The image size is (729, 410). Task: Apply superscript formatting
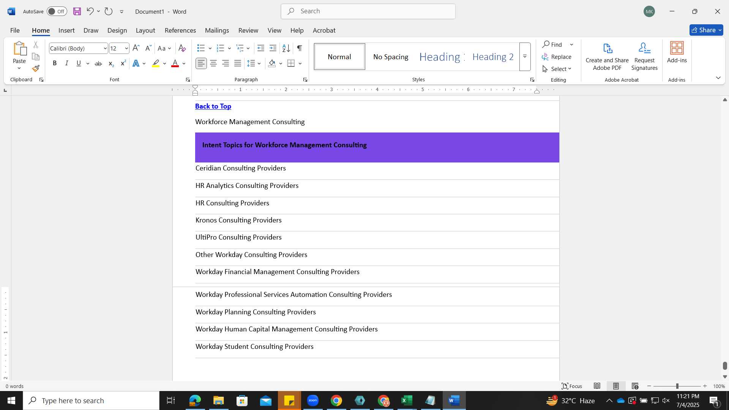(123, 63)
